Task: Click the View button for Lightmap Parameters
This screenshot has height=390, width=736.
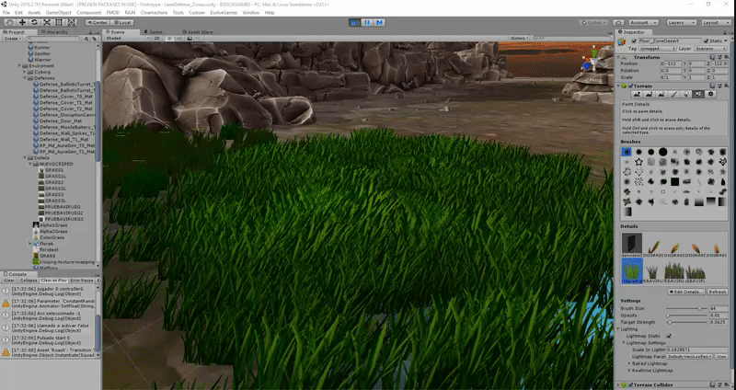Action: pos(721,357)
